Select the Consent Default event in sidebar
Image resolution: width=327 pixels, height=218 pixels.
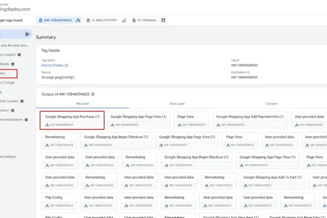[x=8, y=157]
